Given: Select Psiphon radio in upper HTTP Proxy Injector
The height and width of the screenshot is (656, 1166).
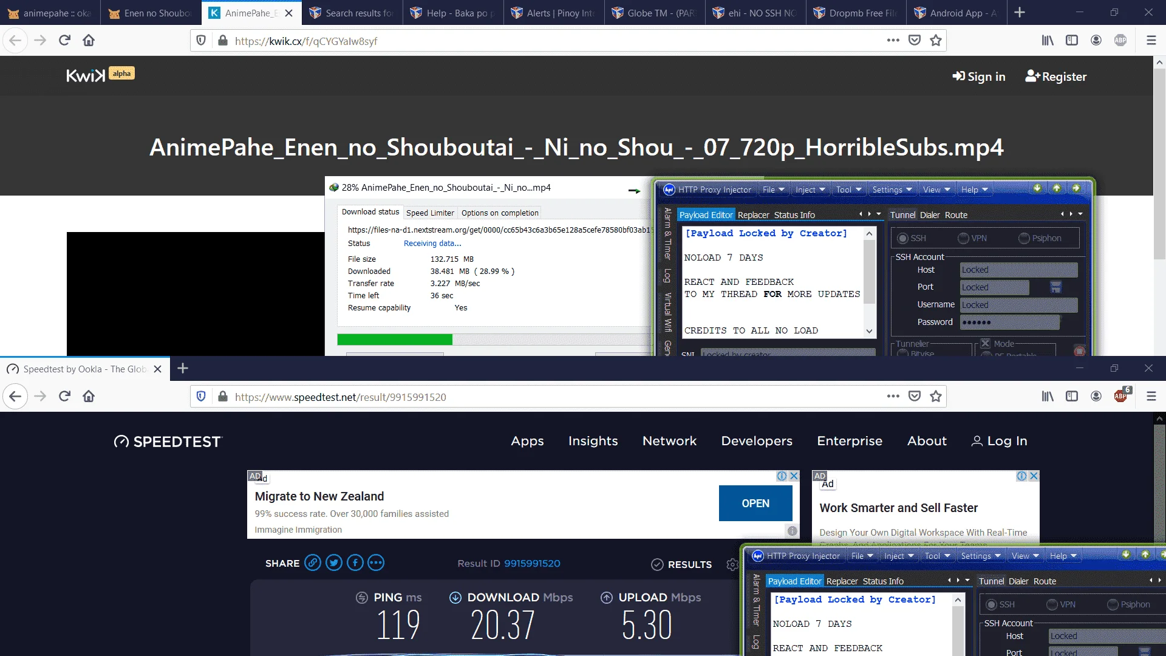Looking at the screenshot, I should pos(1024,238).
